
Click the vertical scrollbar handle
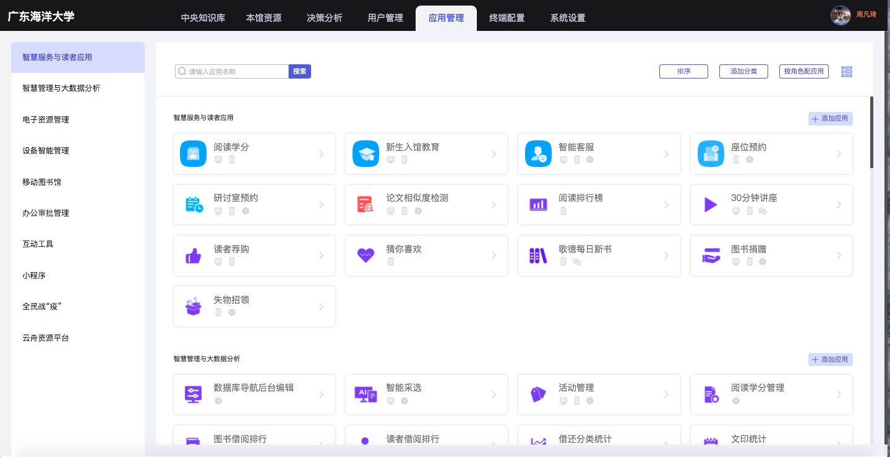(x=871, y=132)
